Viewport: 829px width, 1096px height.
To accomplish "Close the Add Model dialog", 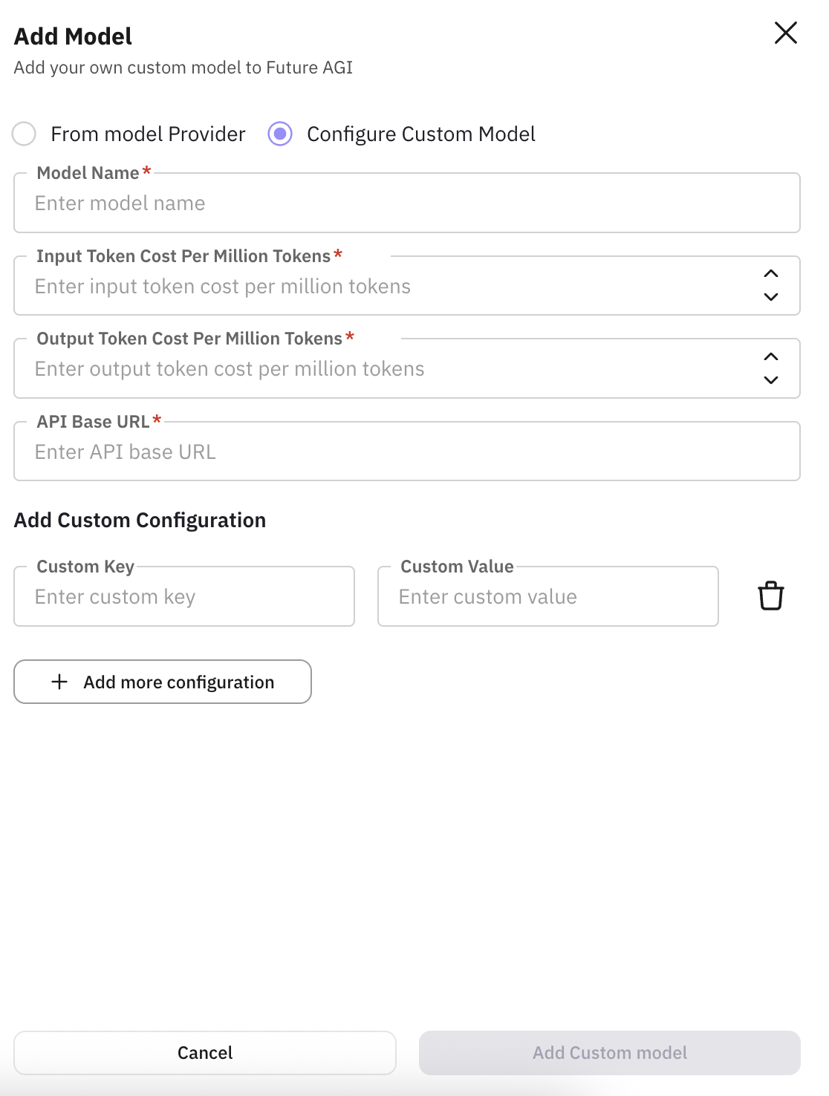I will 785,33.
